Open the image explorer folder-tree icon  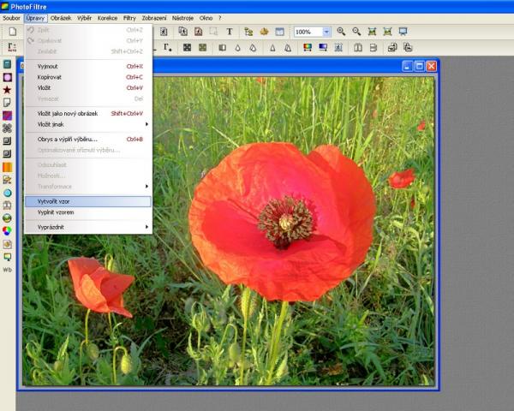coord(248,32)
